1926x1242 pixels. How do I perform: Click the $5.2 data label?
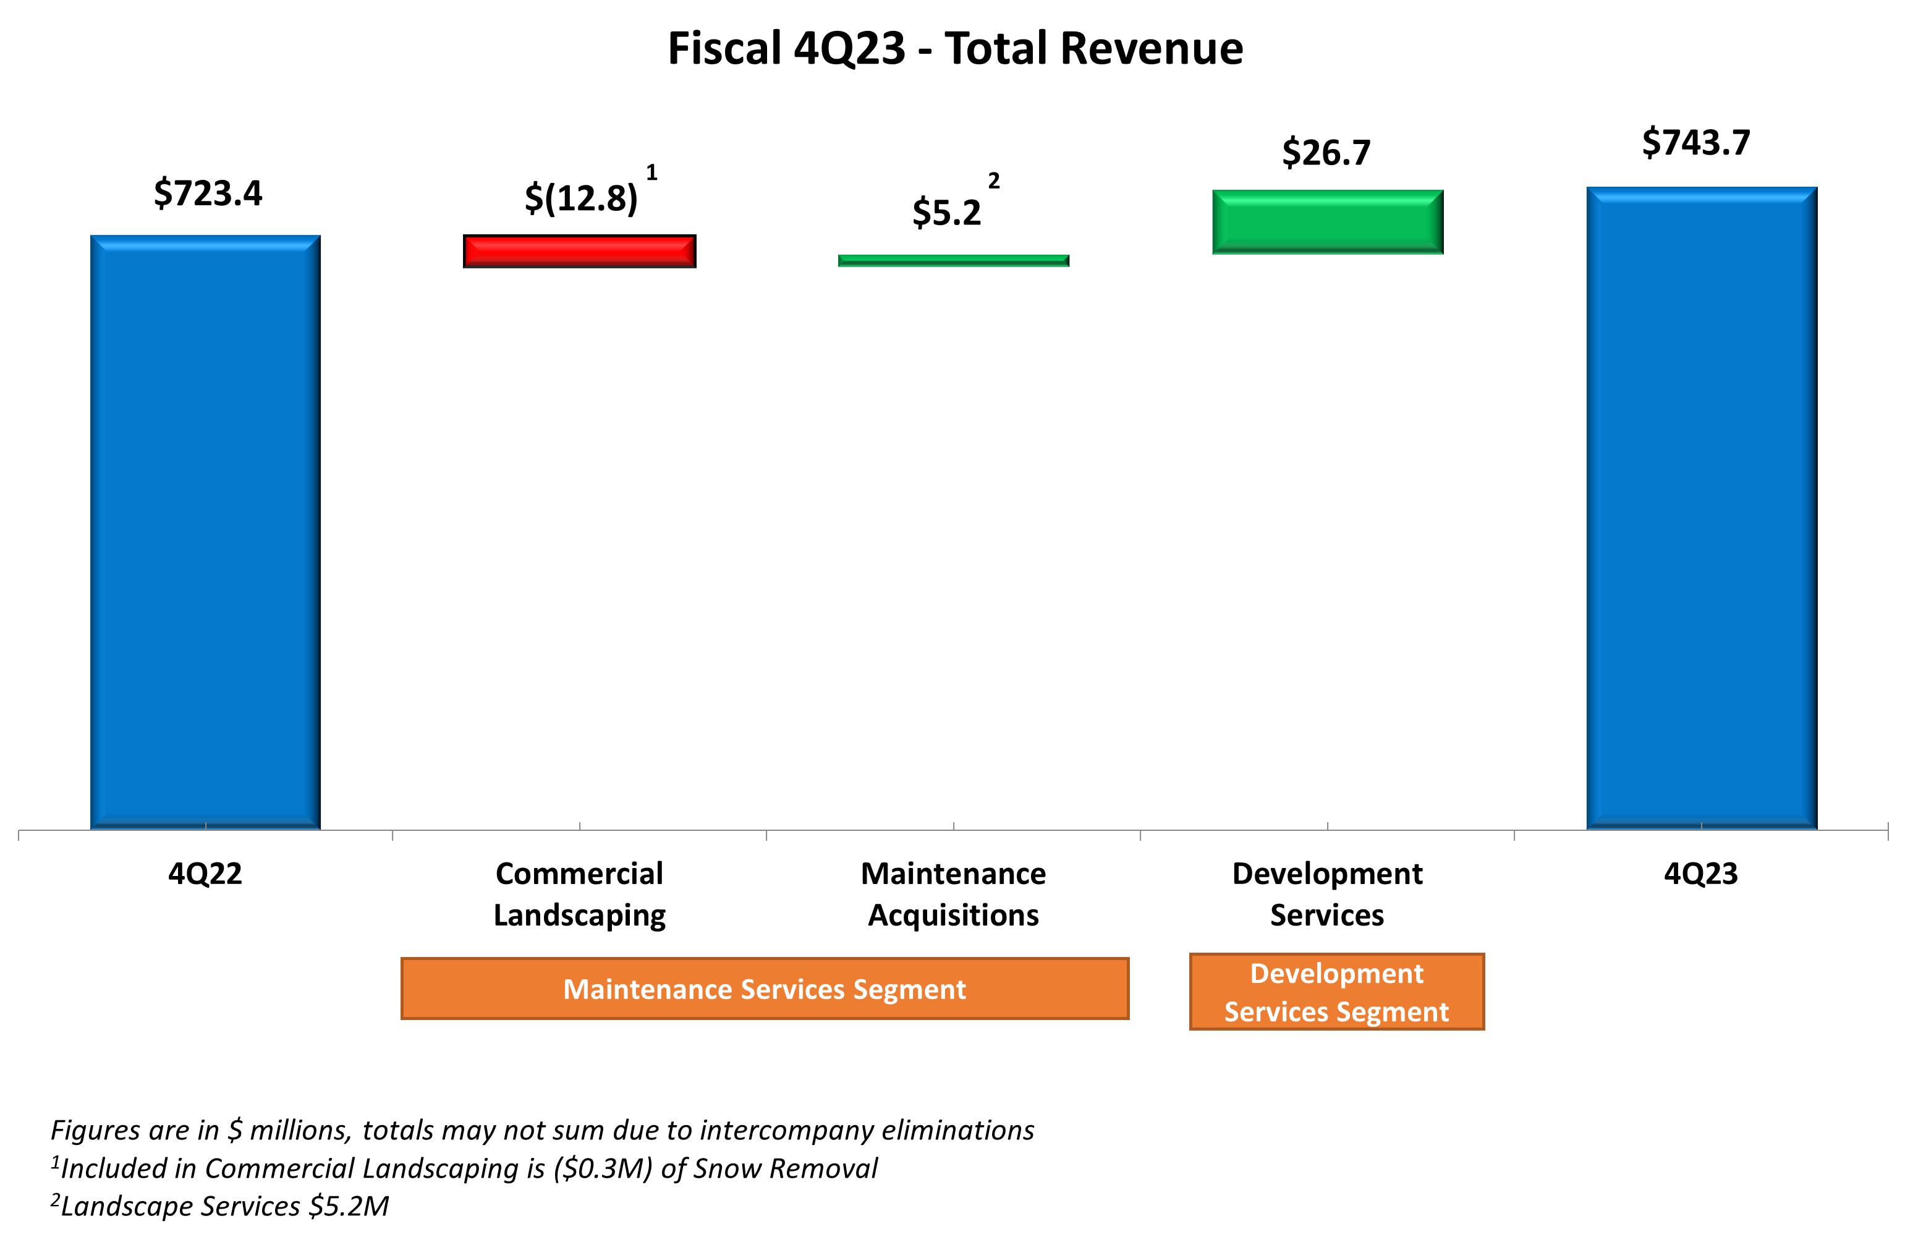tap(946, 213)
